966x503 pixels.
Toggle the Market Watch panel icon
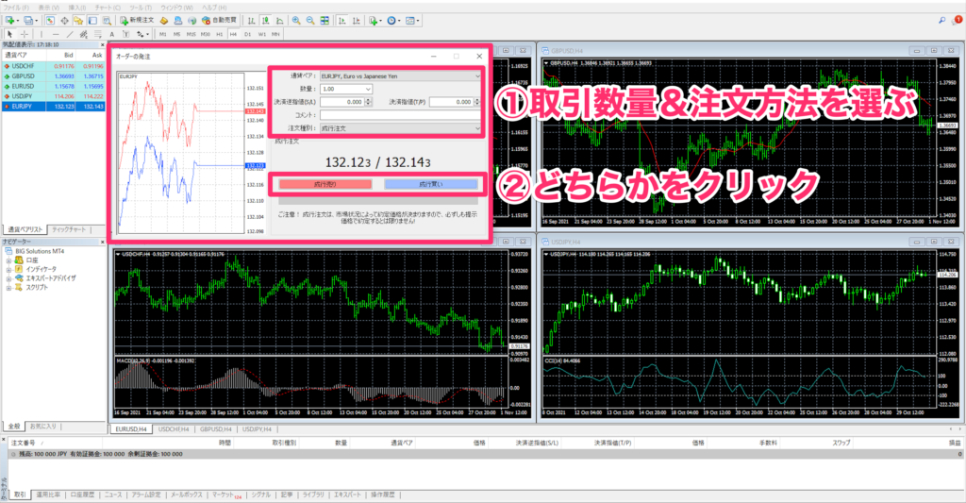pyautogui.click(x=50, y=21)
